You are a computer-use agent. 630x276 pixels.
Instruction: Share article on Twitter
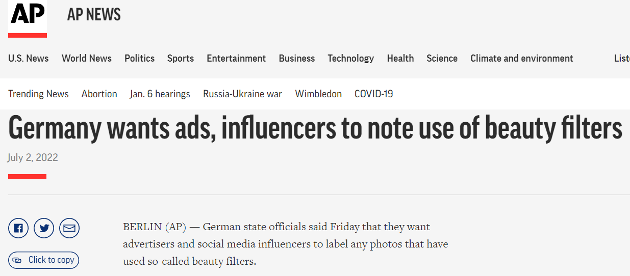[44, 228]
